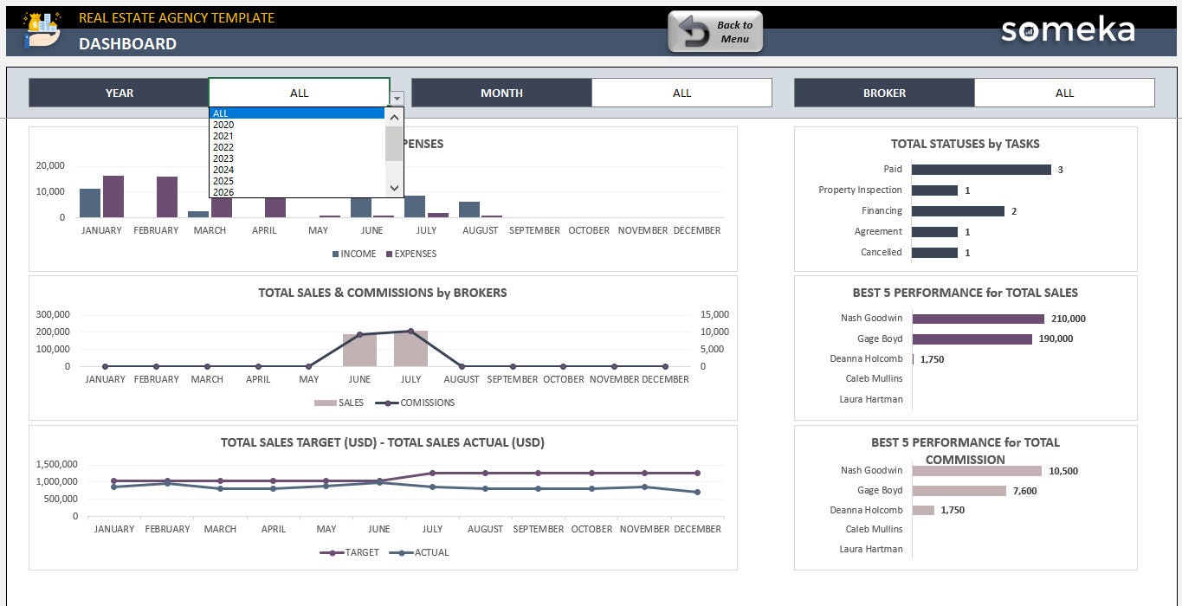
Task: Click the INCOME legend entry
Action: pos(353,254)
